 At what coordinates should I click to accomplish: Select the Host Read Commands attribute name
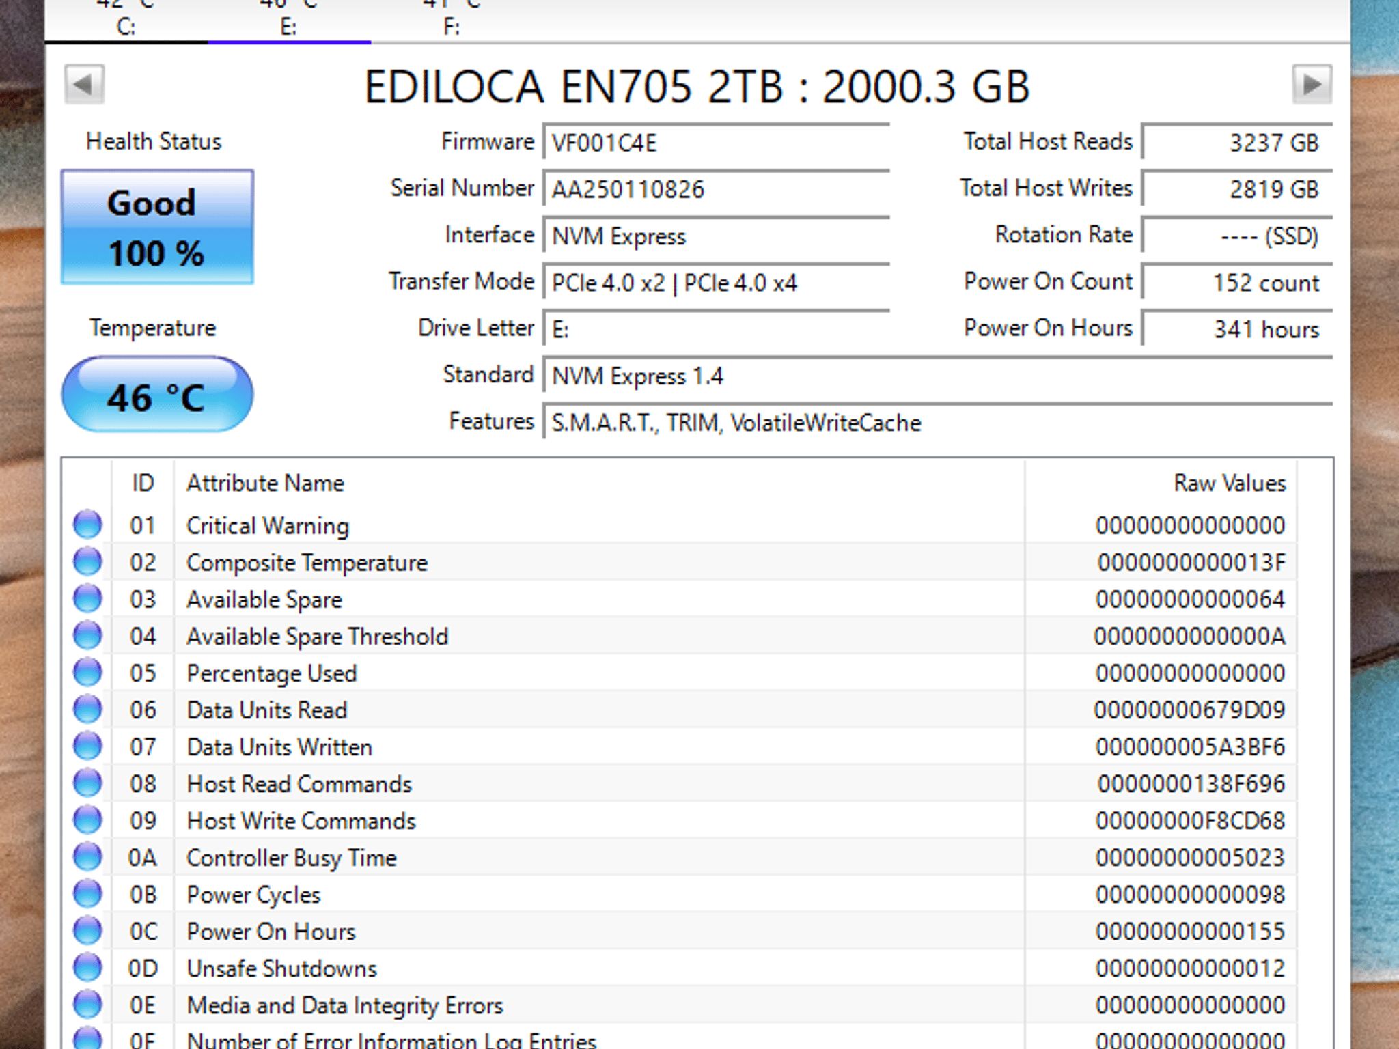(x=299, y=784)
